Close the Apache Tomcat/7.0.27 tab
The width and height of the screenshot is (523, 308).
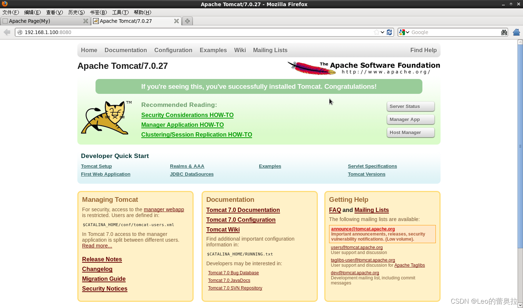point(177,21)
